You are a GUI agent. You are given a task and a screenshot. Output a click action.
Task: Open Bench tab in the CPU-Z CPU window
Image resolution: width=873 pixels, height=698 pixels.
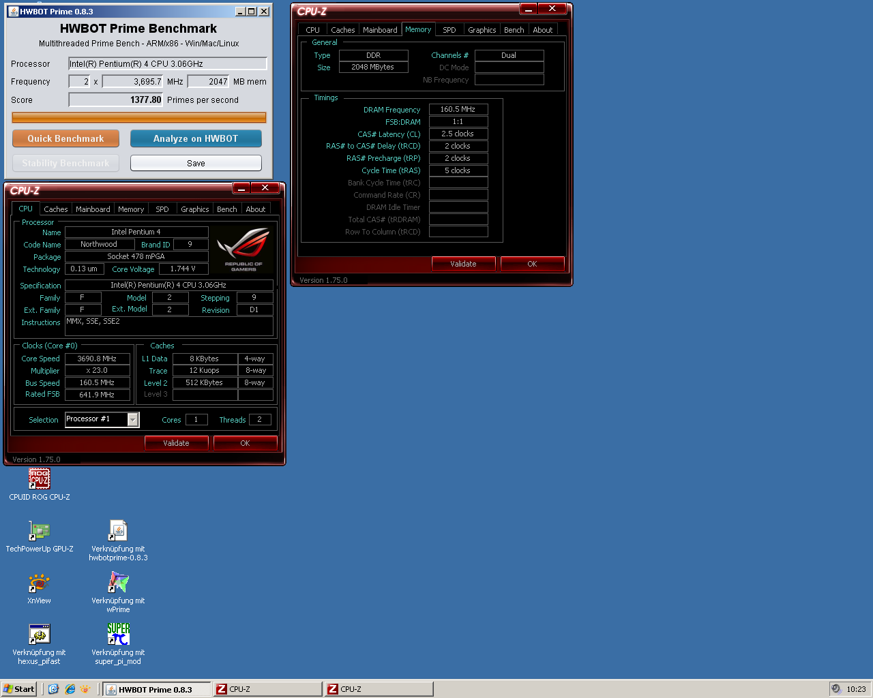(227, 209)
